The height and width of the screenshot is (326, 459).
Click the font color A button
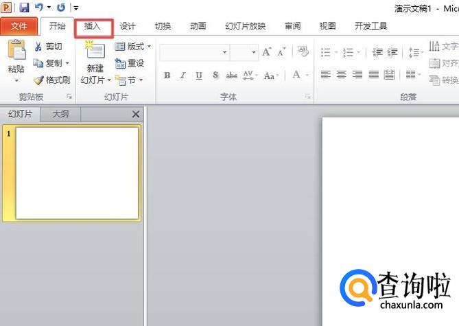(296, 75)
